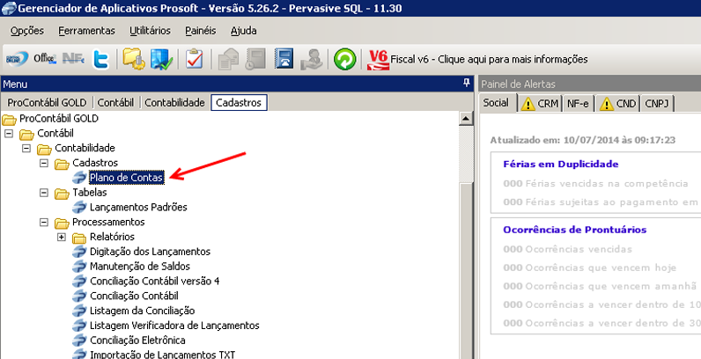Click the Prosoft application icon in title bar
This screenshot has height=359, width=701.
(9, 8)
